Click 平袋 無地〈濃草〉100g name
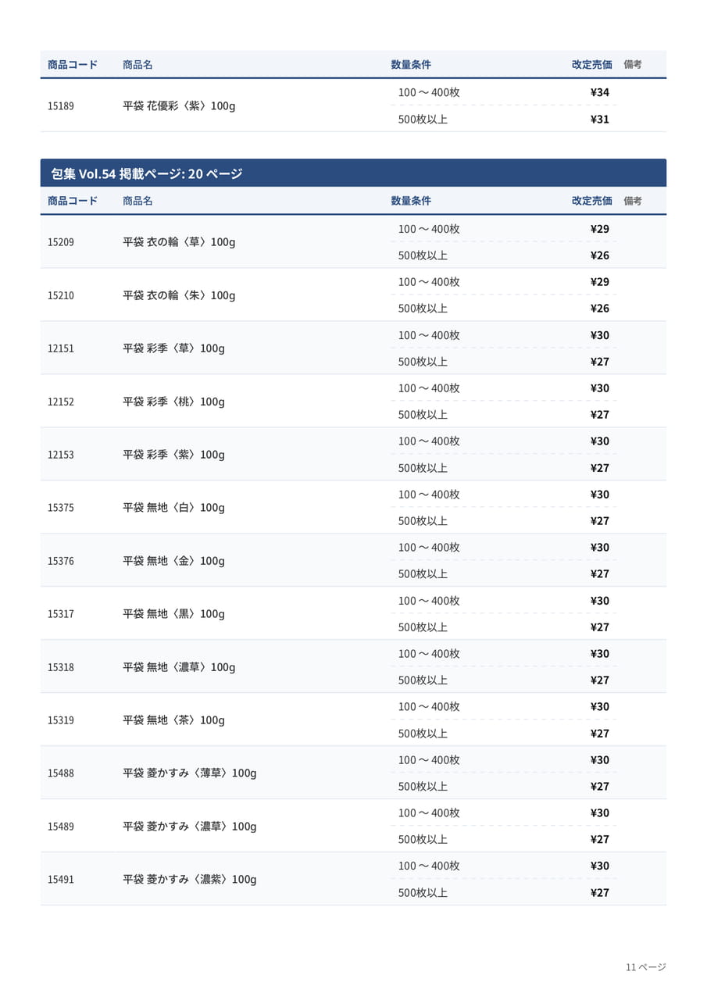 pyautogui.click(x=179, y=667)
